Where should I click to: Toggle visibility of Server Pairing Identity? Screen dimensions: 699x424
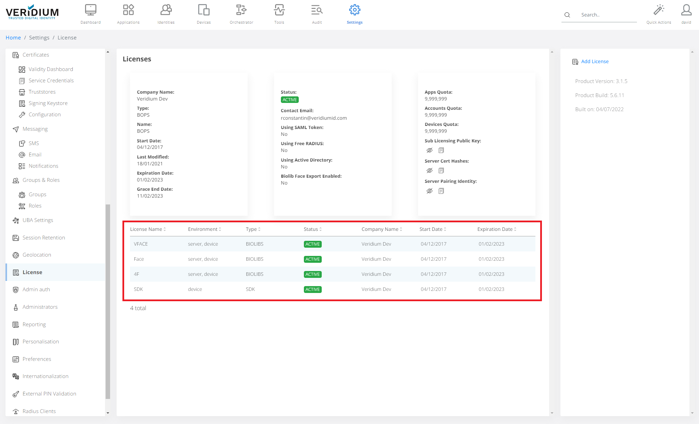coord(429,191)
